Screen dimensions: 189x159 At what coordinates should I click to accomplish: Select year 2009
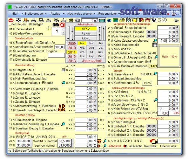tap(72, 44)
